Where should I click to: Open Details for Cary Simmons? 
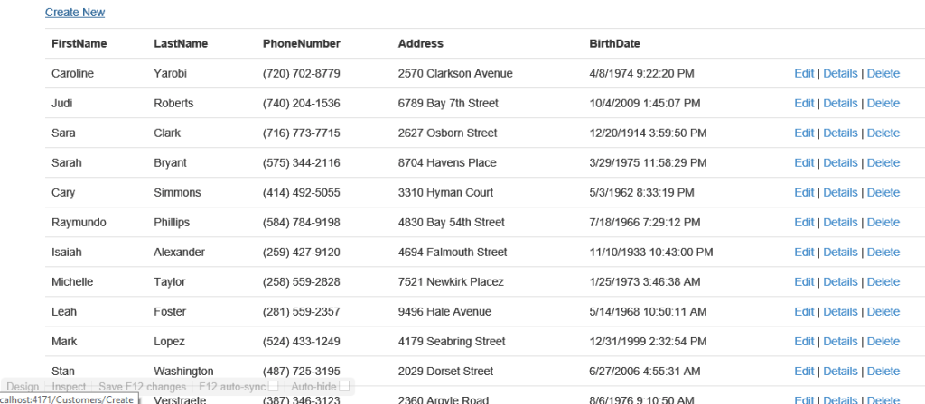[x=840, y=193]
